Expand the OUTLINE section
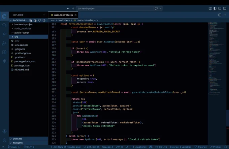This screenshot has width=229, height=149. click(29, 139)
